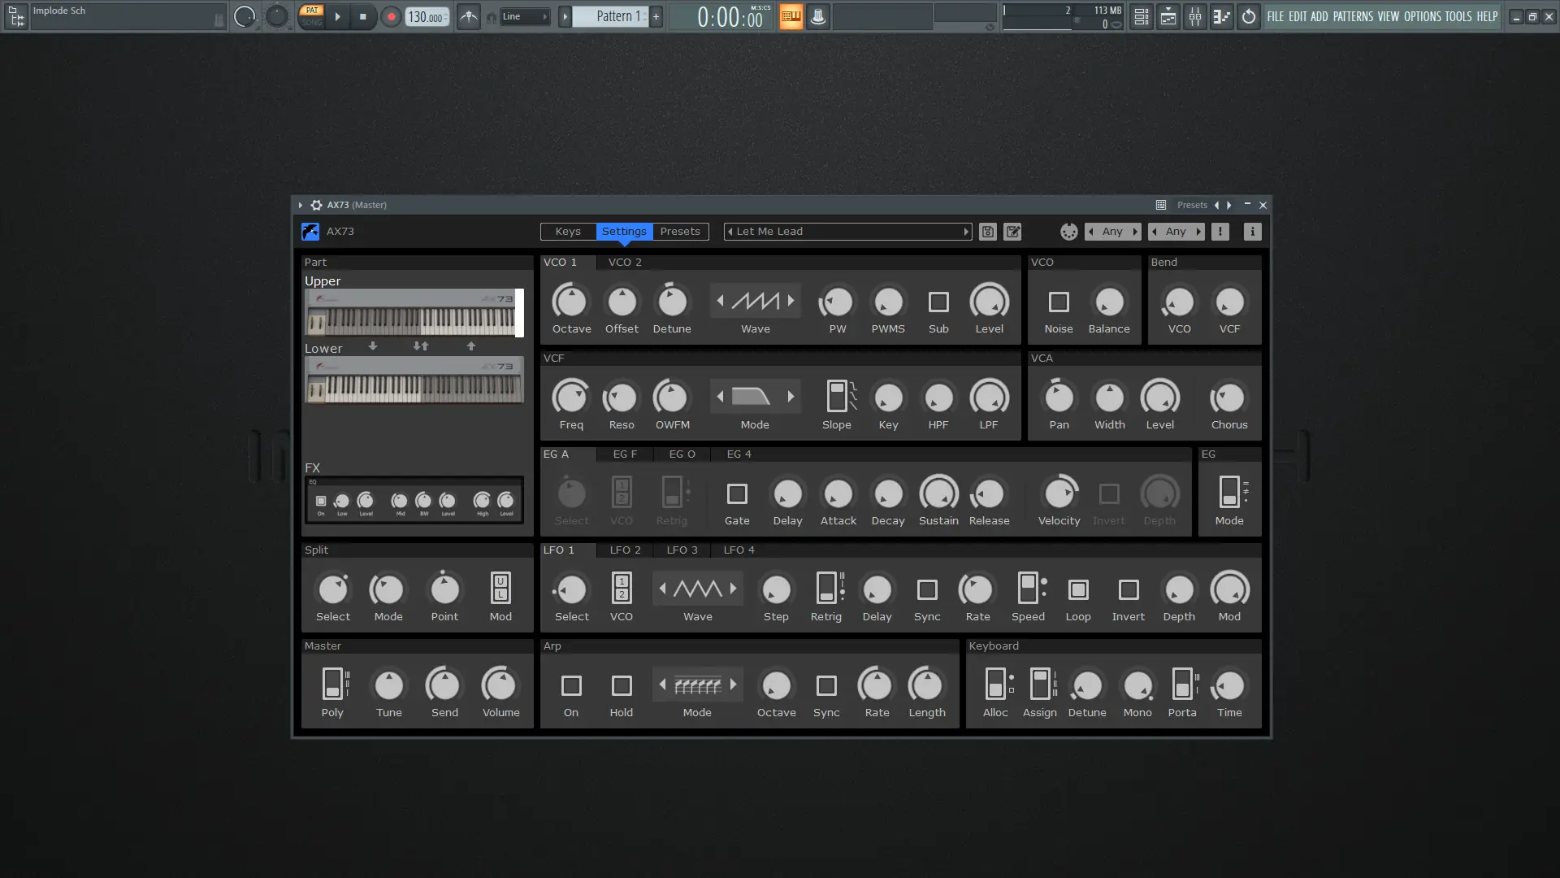This screenshot has width=1560, height=878.
Task: Toggle the LFO 1 Sync checkbox
Action: [x=926, y=590]
